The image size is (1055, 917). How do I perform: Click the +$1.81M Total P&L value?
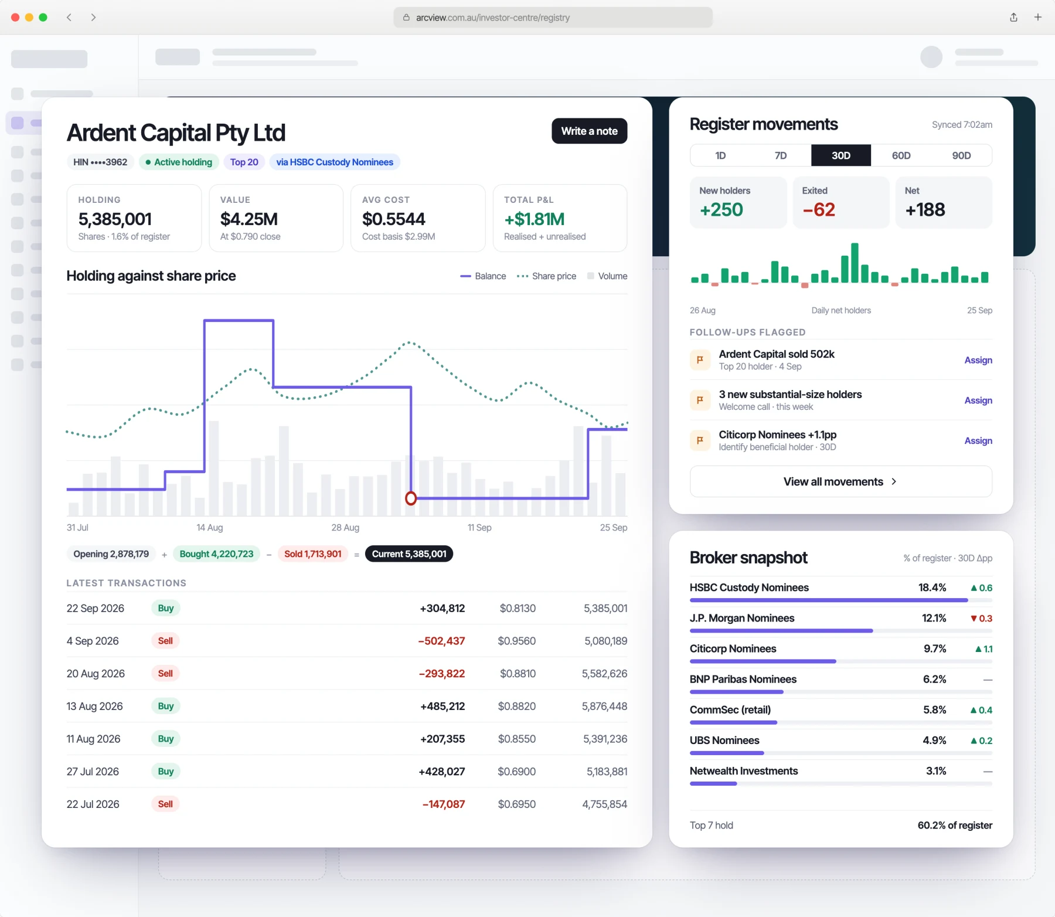click(535, 219)
